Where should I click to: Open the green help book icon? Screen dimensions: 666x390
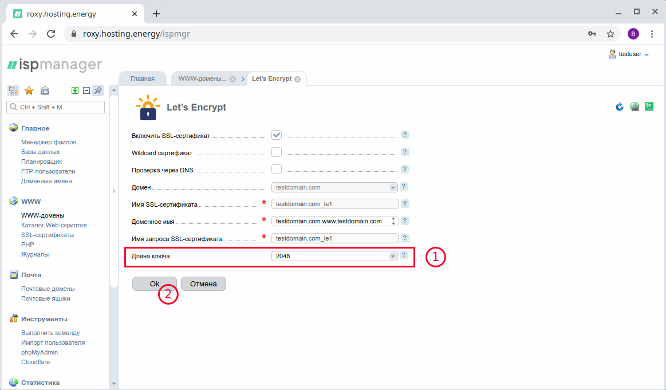[649, 106]
